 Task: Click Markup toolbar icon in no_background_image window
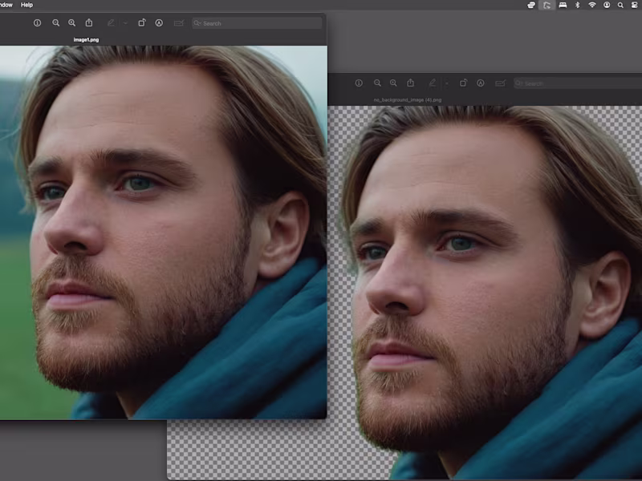pos(480,83)
